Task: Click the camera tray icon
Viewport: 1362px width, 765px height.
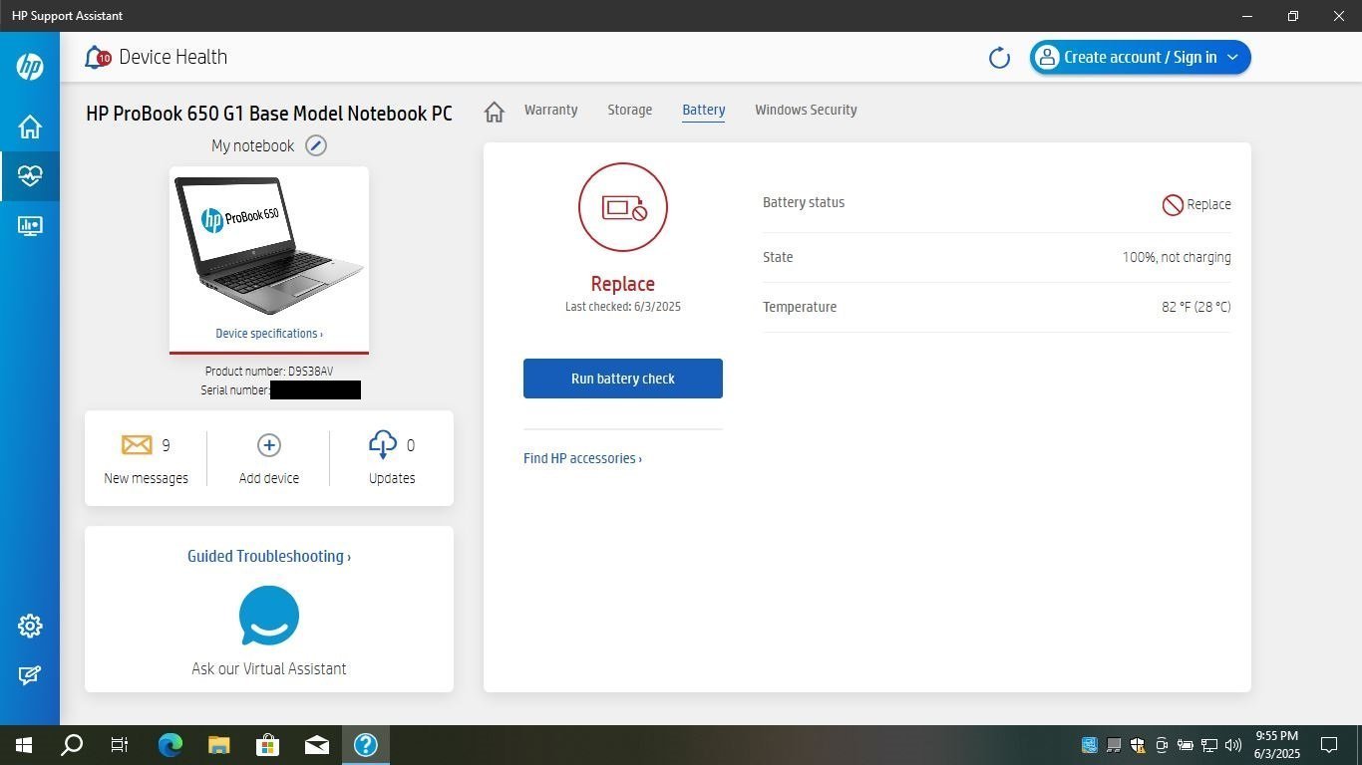Action: coord(1162,745)
